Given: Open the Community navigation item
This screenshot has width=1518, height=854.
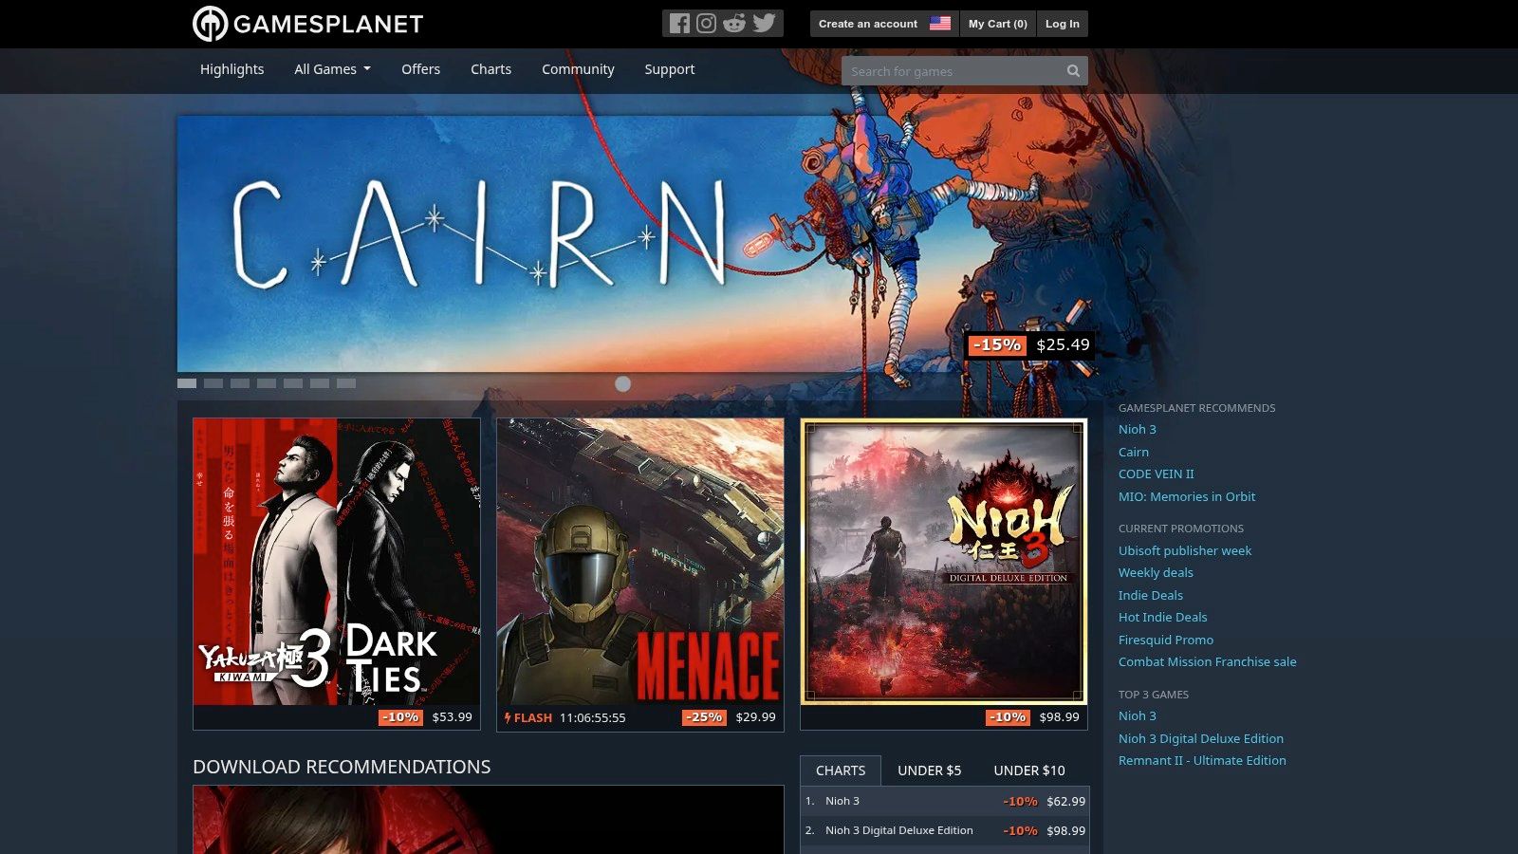Looking at the screenshot, I should point(578,69).
